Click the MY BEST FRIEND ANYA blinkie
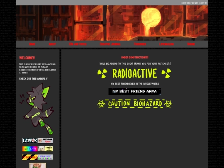Screen dimensions: 224x168 [134, 91]
